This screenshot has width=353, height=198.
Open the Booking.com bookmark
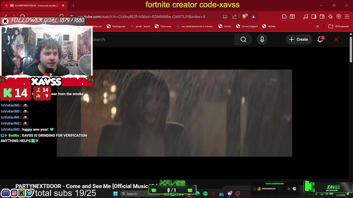click(116, 26)
